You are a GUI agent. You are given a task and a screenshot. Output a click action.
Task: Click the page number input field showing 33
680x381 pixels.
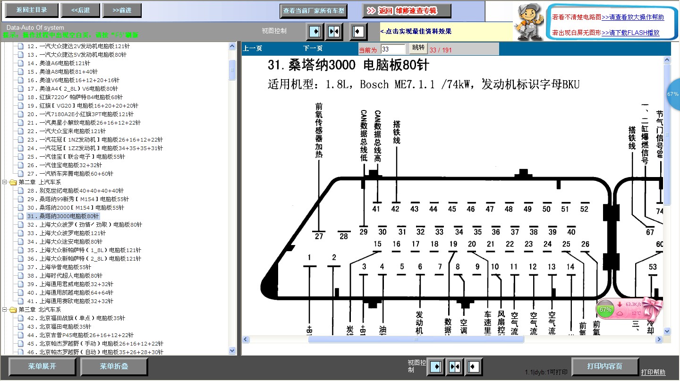393,49
